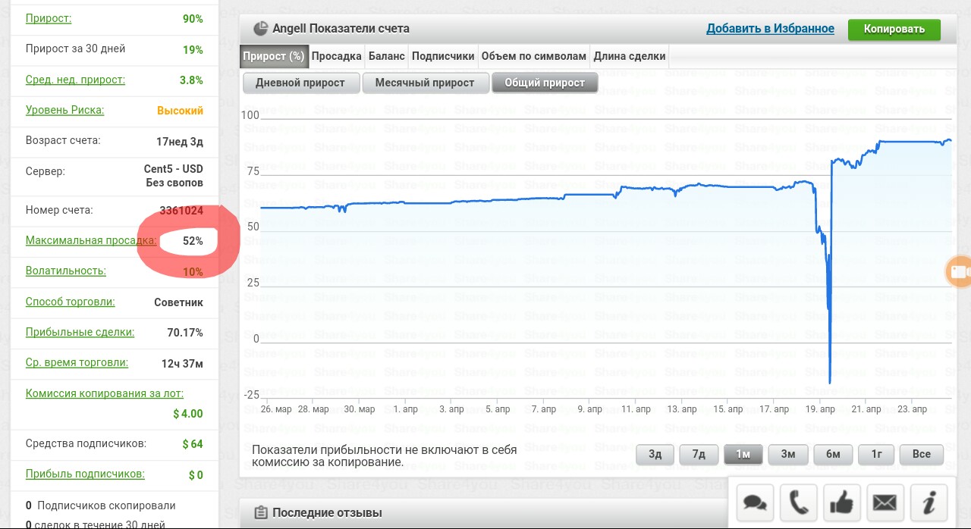This screenshot has height=529, width=971.
Task: Choose the 1г time range
Action: [876, 454]
